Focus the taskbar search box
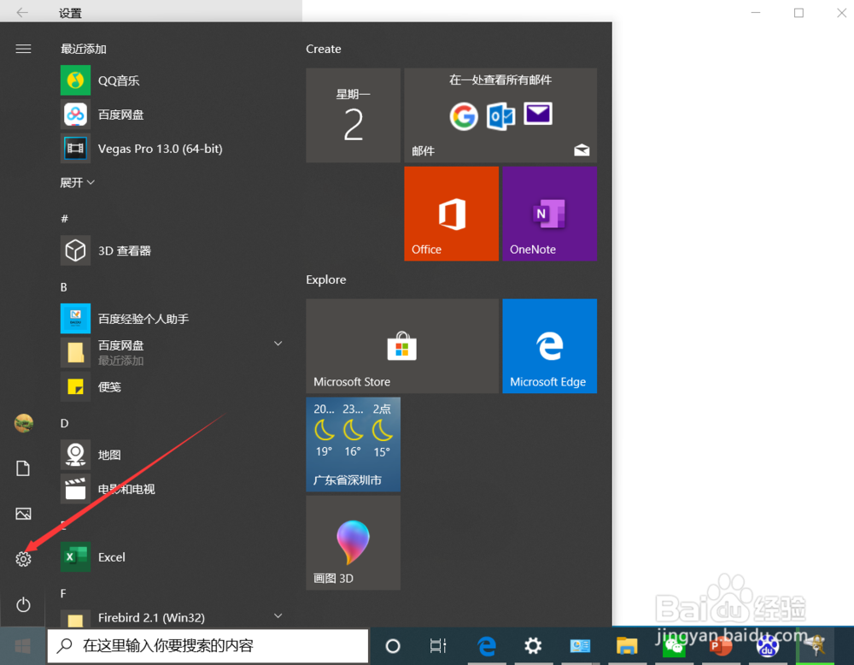This screenshot has height=665, width=854. [x=208, y=646]
